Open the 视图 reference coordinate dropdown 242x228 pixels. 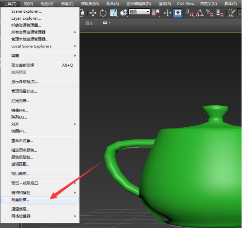[139, 11]
